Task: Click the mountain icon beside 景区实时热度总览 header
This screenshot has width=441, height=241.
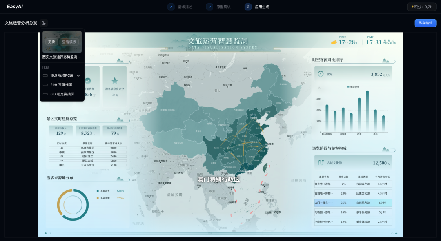Action: [x=120, y=119]
